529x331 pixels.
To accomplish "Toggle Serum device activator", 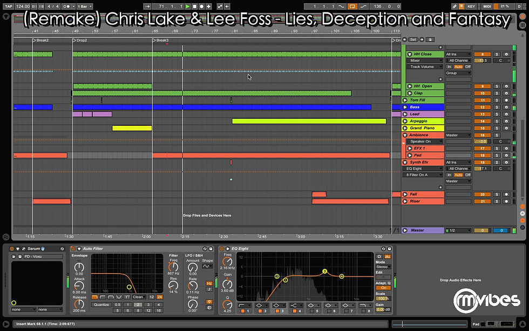I will (11, 249).
